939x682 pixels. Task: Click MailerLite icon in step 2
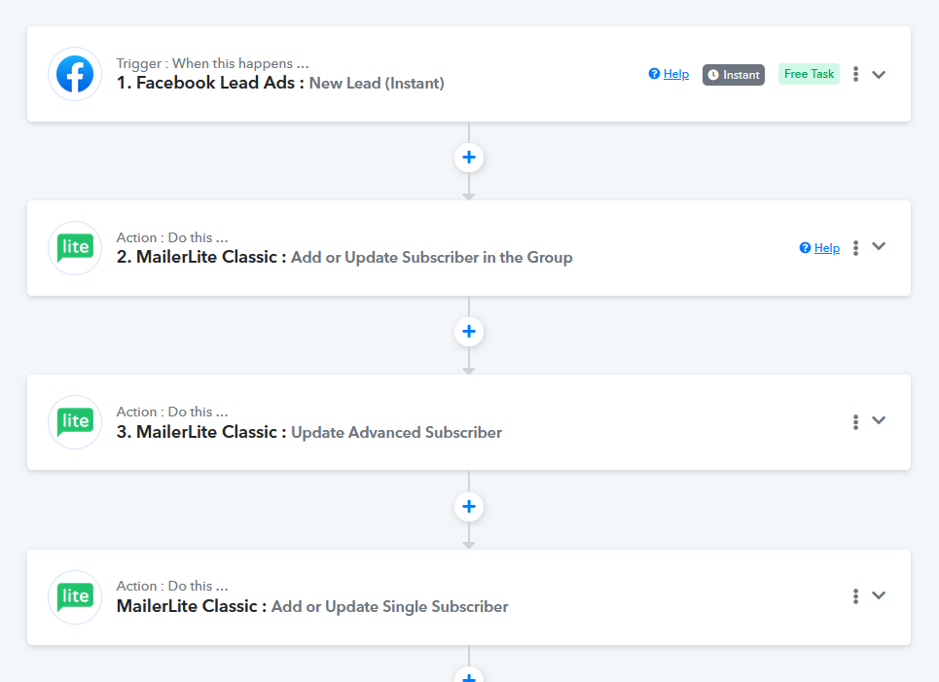click(75, 248)
